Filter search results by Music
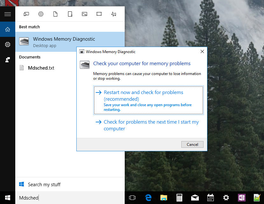Image resolution: width=264 pixels, height=204 pixels. (x=114, y=14)
